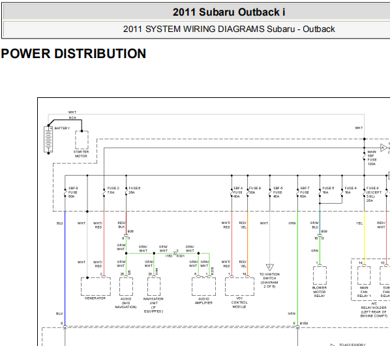Screen dimensions: 390x346
Task: Click the "POWER DISTRIBUTION" heading
Action: (x=74, y=54)
